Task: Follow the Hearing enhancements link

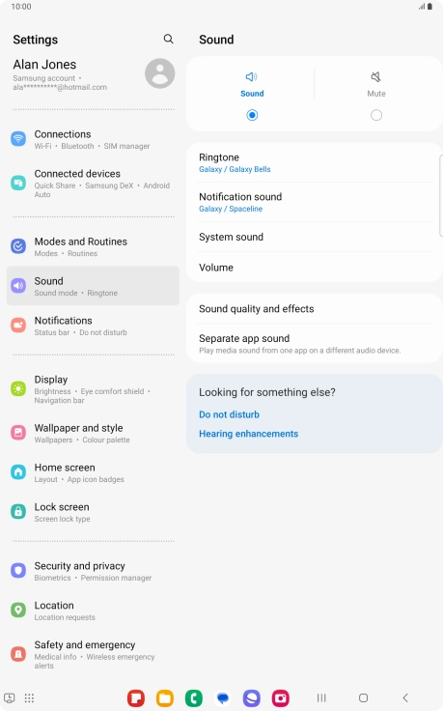Action: pos(249,434)
